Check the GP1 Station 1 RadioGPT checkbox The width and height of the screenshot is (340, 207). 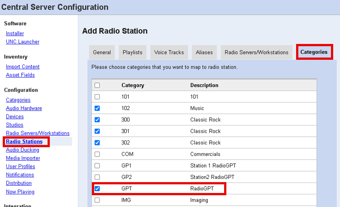pos(97,166)
